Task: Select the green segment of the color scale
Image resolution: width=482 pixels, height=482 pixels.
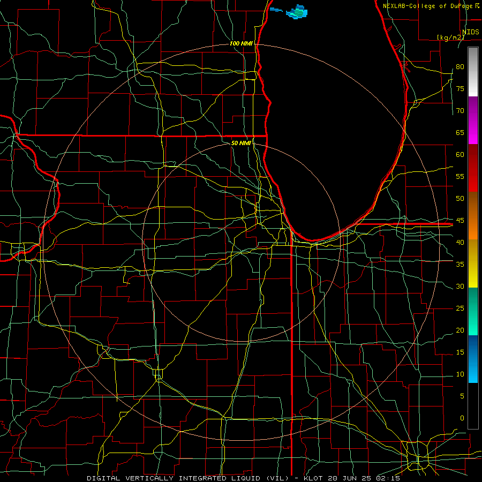Action: tap(473, 311)
